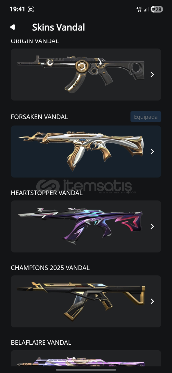The height and width of the screenshot is (373, 172).
Task: Tap the Equipada badge
Action: pos(146,117)
